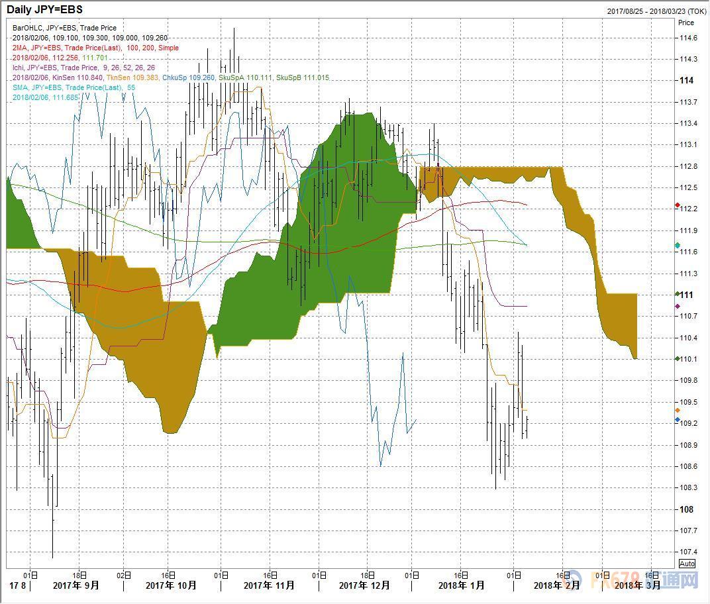The image size is (710, 604).
Task: Select the BarOHLC legend entry
Action: click(x=64, y=28)
